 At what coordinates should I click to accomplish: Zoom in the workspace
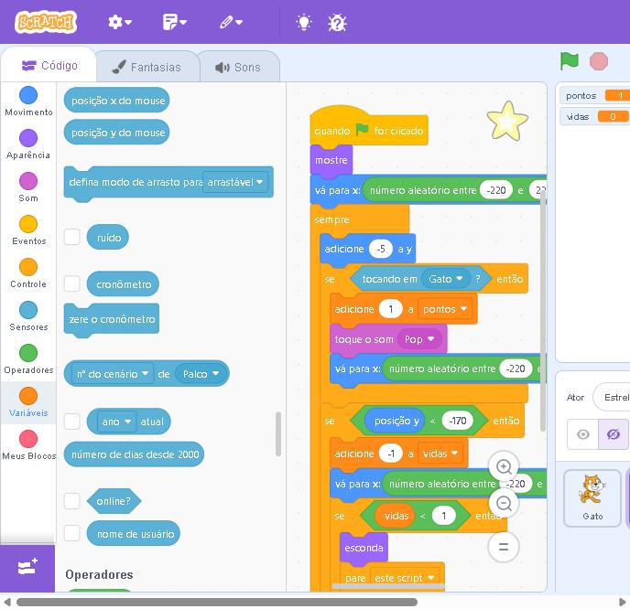[x=504, y=466]
